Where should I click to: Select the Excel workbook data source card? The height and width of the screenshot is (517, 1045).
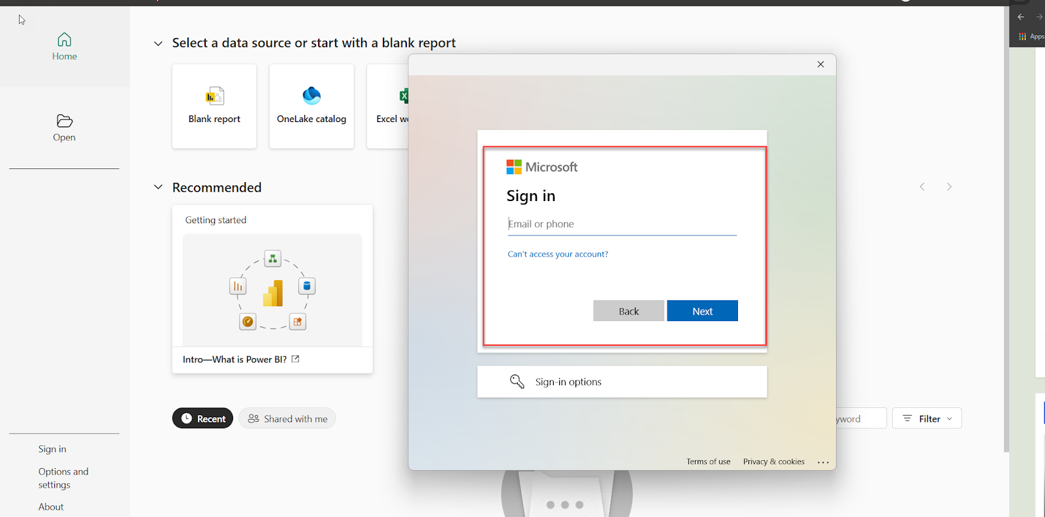tap(388, 106)
